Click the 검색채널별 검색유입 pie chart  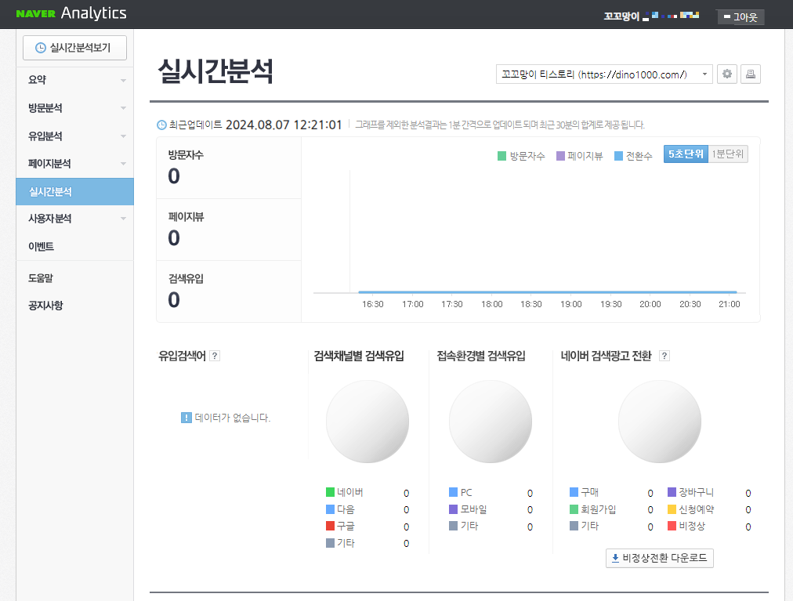coord(367,421)
